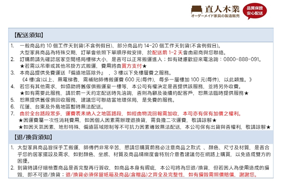
Task: Click the Japanese tagline under the brand name
Action: coord(215,16)
